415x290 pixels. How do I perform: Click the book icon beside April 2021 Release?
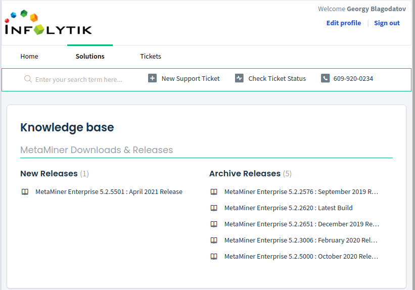pyautogui.click(x=25, y=192)
